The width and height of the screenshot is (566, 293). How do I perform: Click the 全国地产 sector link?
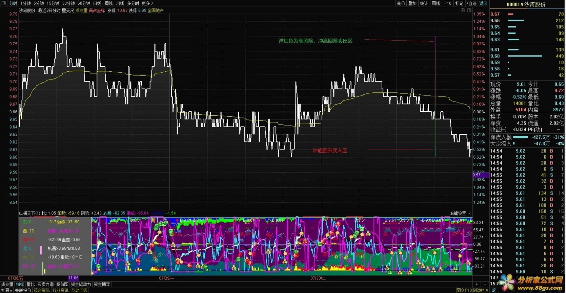(x=156, y=10)
